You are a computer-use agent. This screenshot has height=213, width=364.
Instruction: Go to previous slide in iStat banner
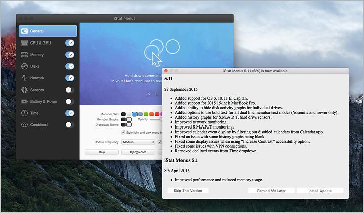[x=149, y=94]
